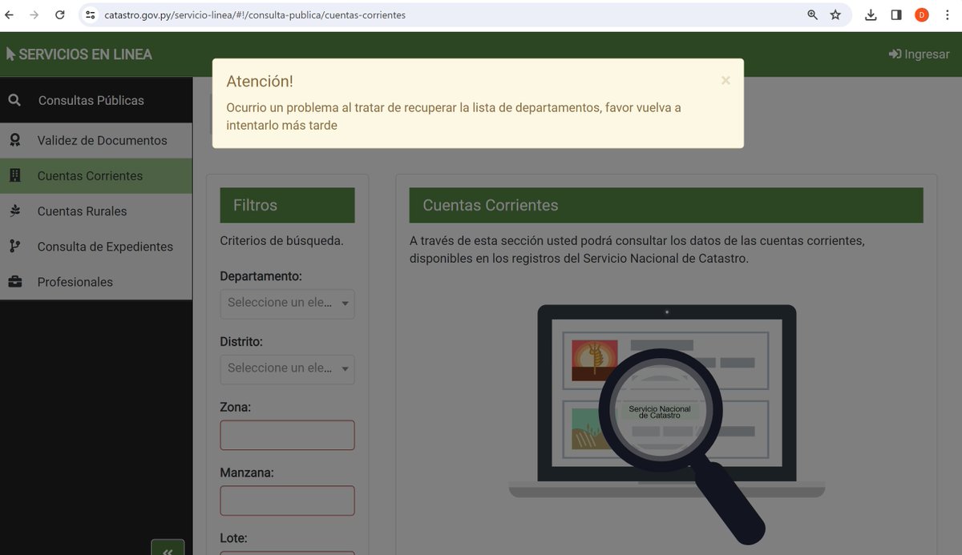
Task: Click the ribbon icon for Validez de Documentos
Action: (14, 140)
